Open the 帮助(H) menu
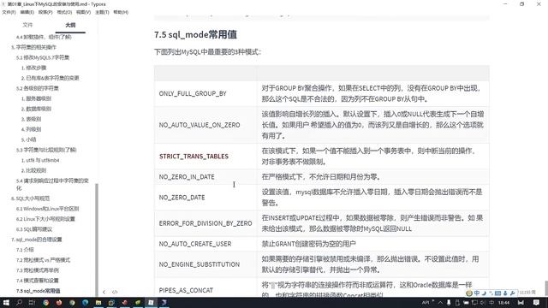Viewport: 548px width, 308px height. coord(121,12)
